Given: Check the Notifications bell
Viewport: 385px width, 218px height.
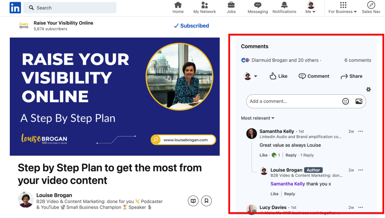Looking at the screenshot, I should click(x=284, y=5).
